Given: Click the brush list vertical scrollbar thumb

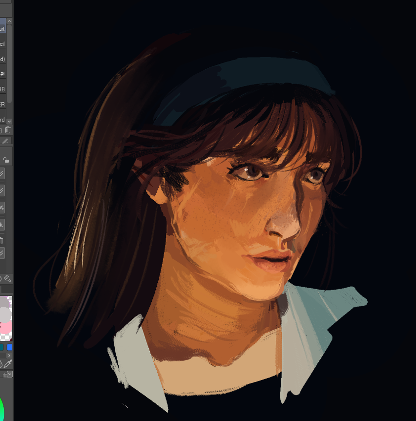Looking at the screenshot, I should (x=9, y=63).
